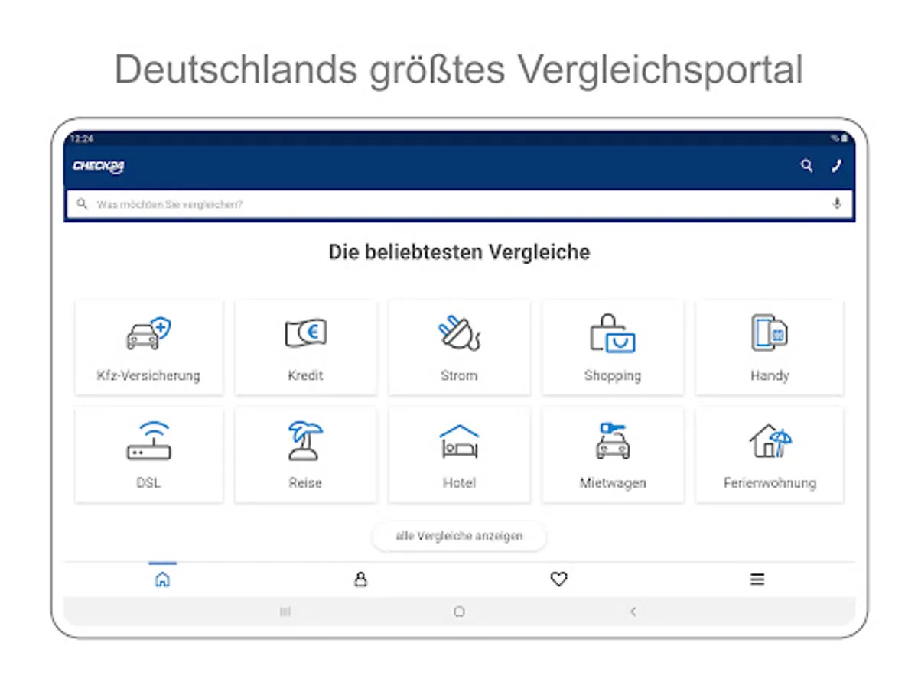Activate voice search microphone icon

(x=837, y=204)
